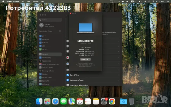Open the Window menu
The image size is (171, 107).
click(36, 1)
